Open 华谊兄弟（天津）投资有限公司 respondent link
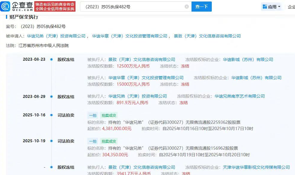295x175 pixels. coord(56,36)
